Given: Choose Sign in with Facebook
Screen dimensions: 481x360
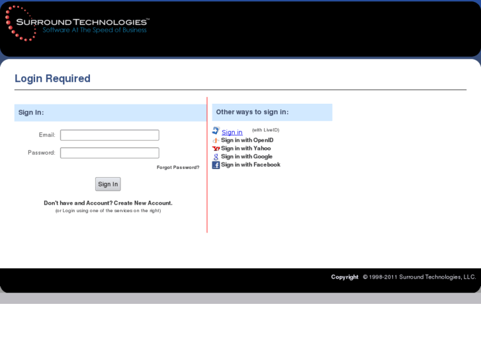Looking at the screenshot, I should coord(251,164).
